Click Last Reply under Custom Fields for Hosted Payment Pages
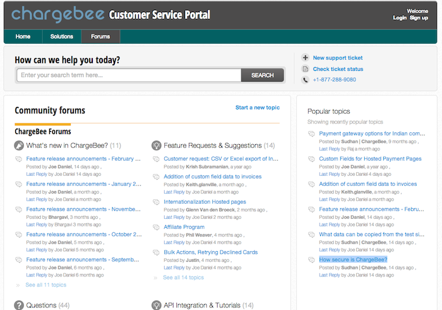 coord(330,174)
